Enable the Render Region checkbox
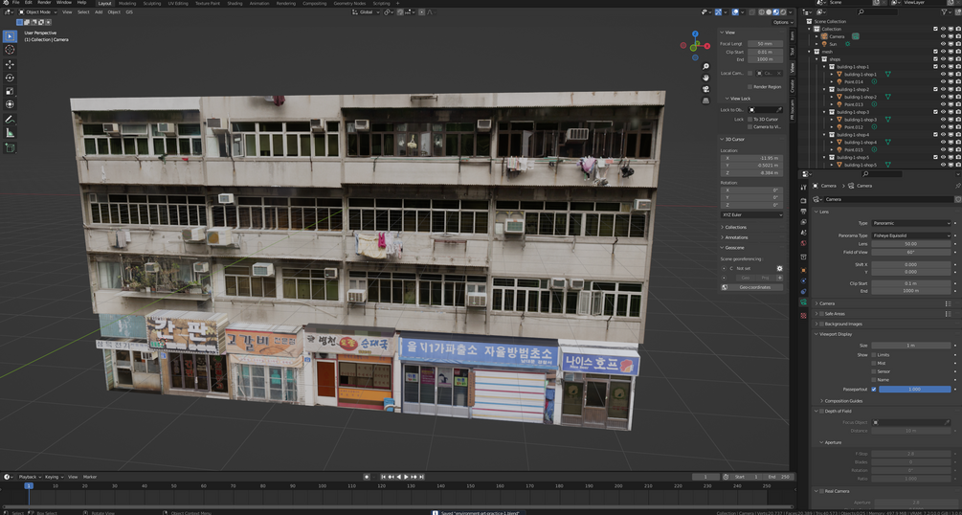Viewport: 962px width, 515px height. coord(749,87)
